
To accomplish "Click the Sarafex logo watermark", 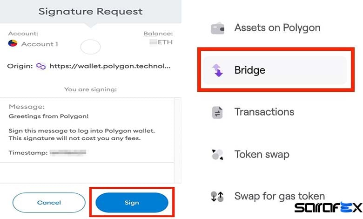I will [x=328, y=207].
